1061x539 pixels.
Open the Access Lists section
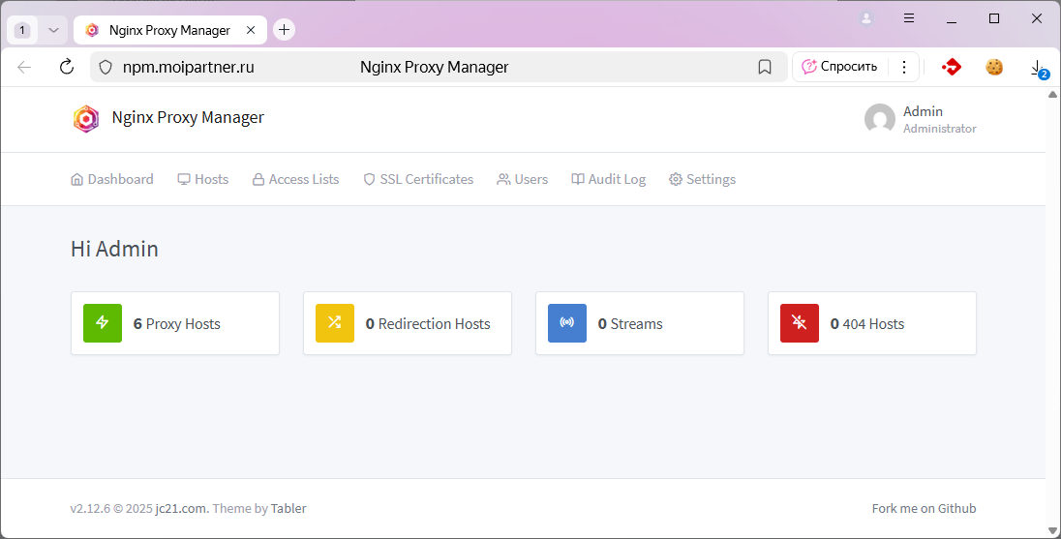(x=295, y=179)
